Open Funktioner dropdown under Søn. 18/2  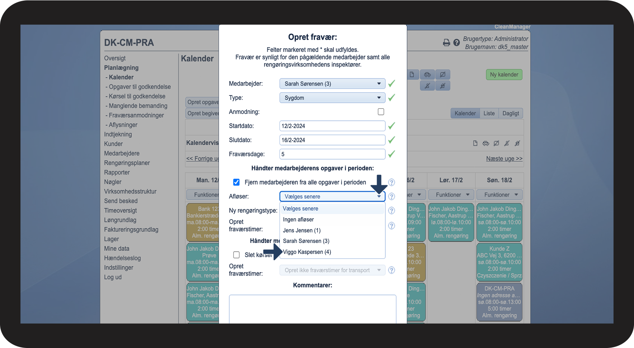tap(500, 195)
